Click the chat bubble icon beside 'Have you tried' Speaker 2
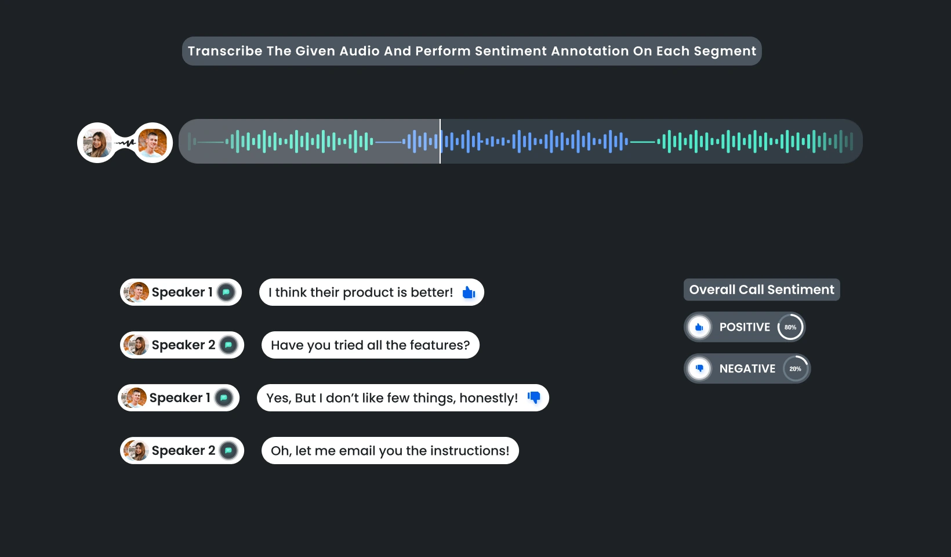The width and height of the screenshot is (951, 557). pos(228,345)
